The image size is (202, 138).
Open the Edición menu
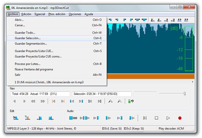click(x=26, y=14)
